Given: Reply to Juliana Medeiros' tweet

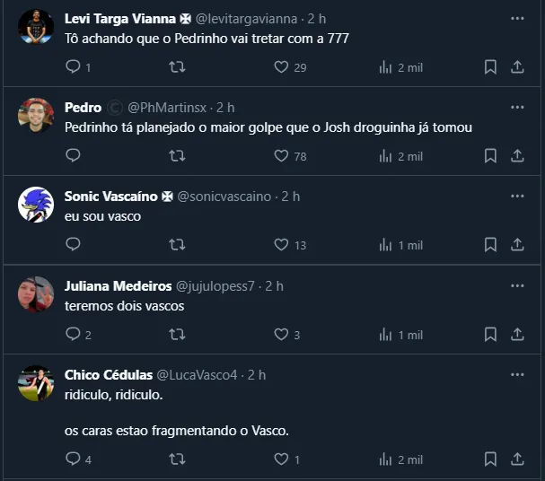Looking at the screenshot, I should click(x=74, y=335).
